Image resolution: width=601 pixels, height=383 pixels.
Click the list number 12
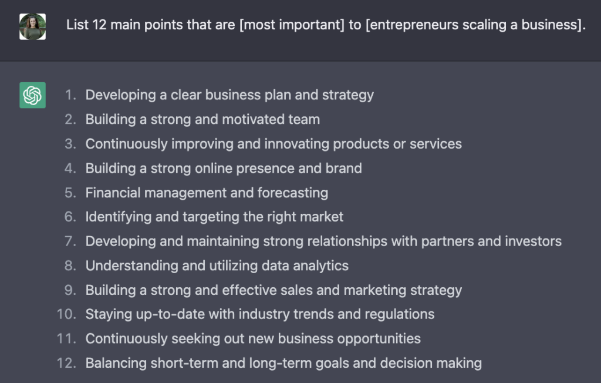tap(66, 363)
